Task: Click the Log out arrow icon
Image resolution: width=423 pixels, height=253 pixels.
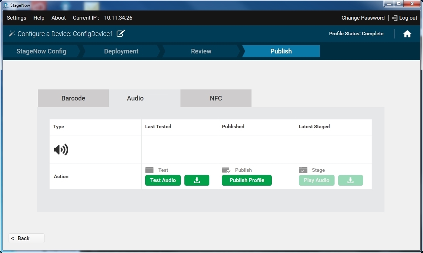Action: pos(394,18)
